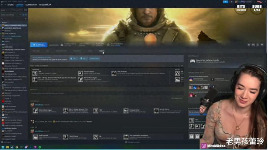Toggle the library grid view icon
This screenshot has width=268, height=150.
tap(26, 10)
